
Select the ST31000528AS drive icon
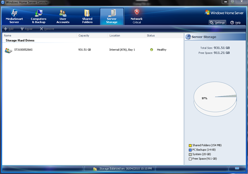(x=9, y=50)
